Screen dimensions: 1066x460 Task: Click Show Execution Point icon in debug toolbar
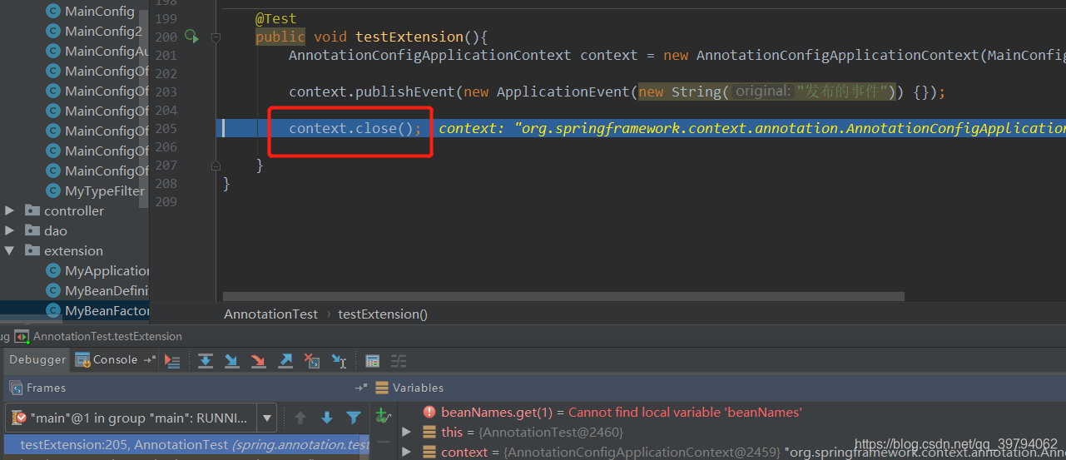172,360
